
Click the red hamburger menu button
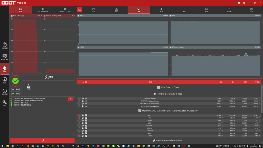79,10
